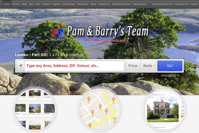Click the 800K map pin
This screenshot has height=133, width=199.
click(x=93, y=113)
